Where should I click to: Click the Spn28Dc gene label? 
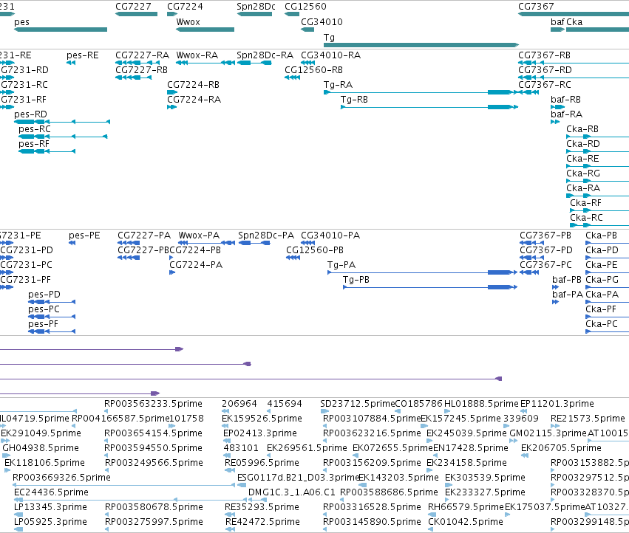tap(256, 7)
